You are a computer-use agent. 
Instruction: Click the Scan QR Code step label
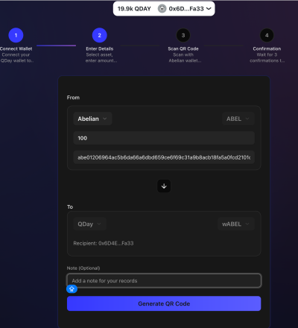pyautogui.click(x=183, y=48)
